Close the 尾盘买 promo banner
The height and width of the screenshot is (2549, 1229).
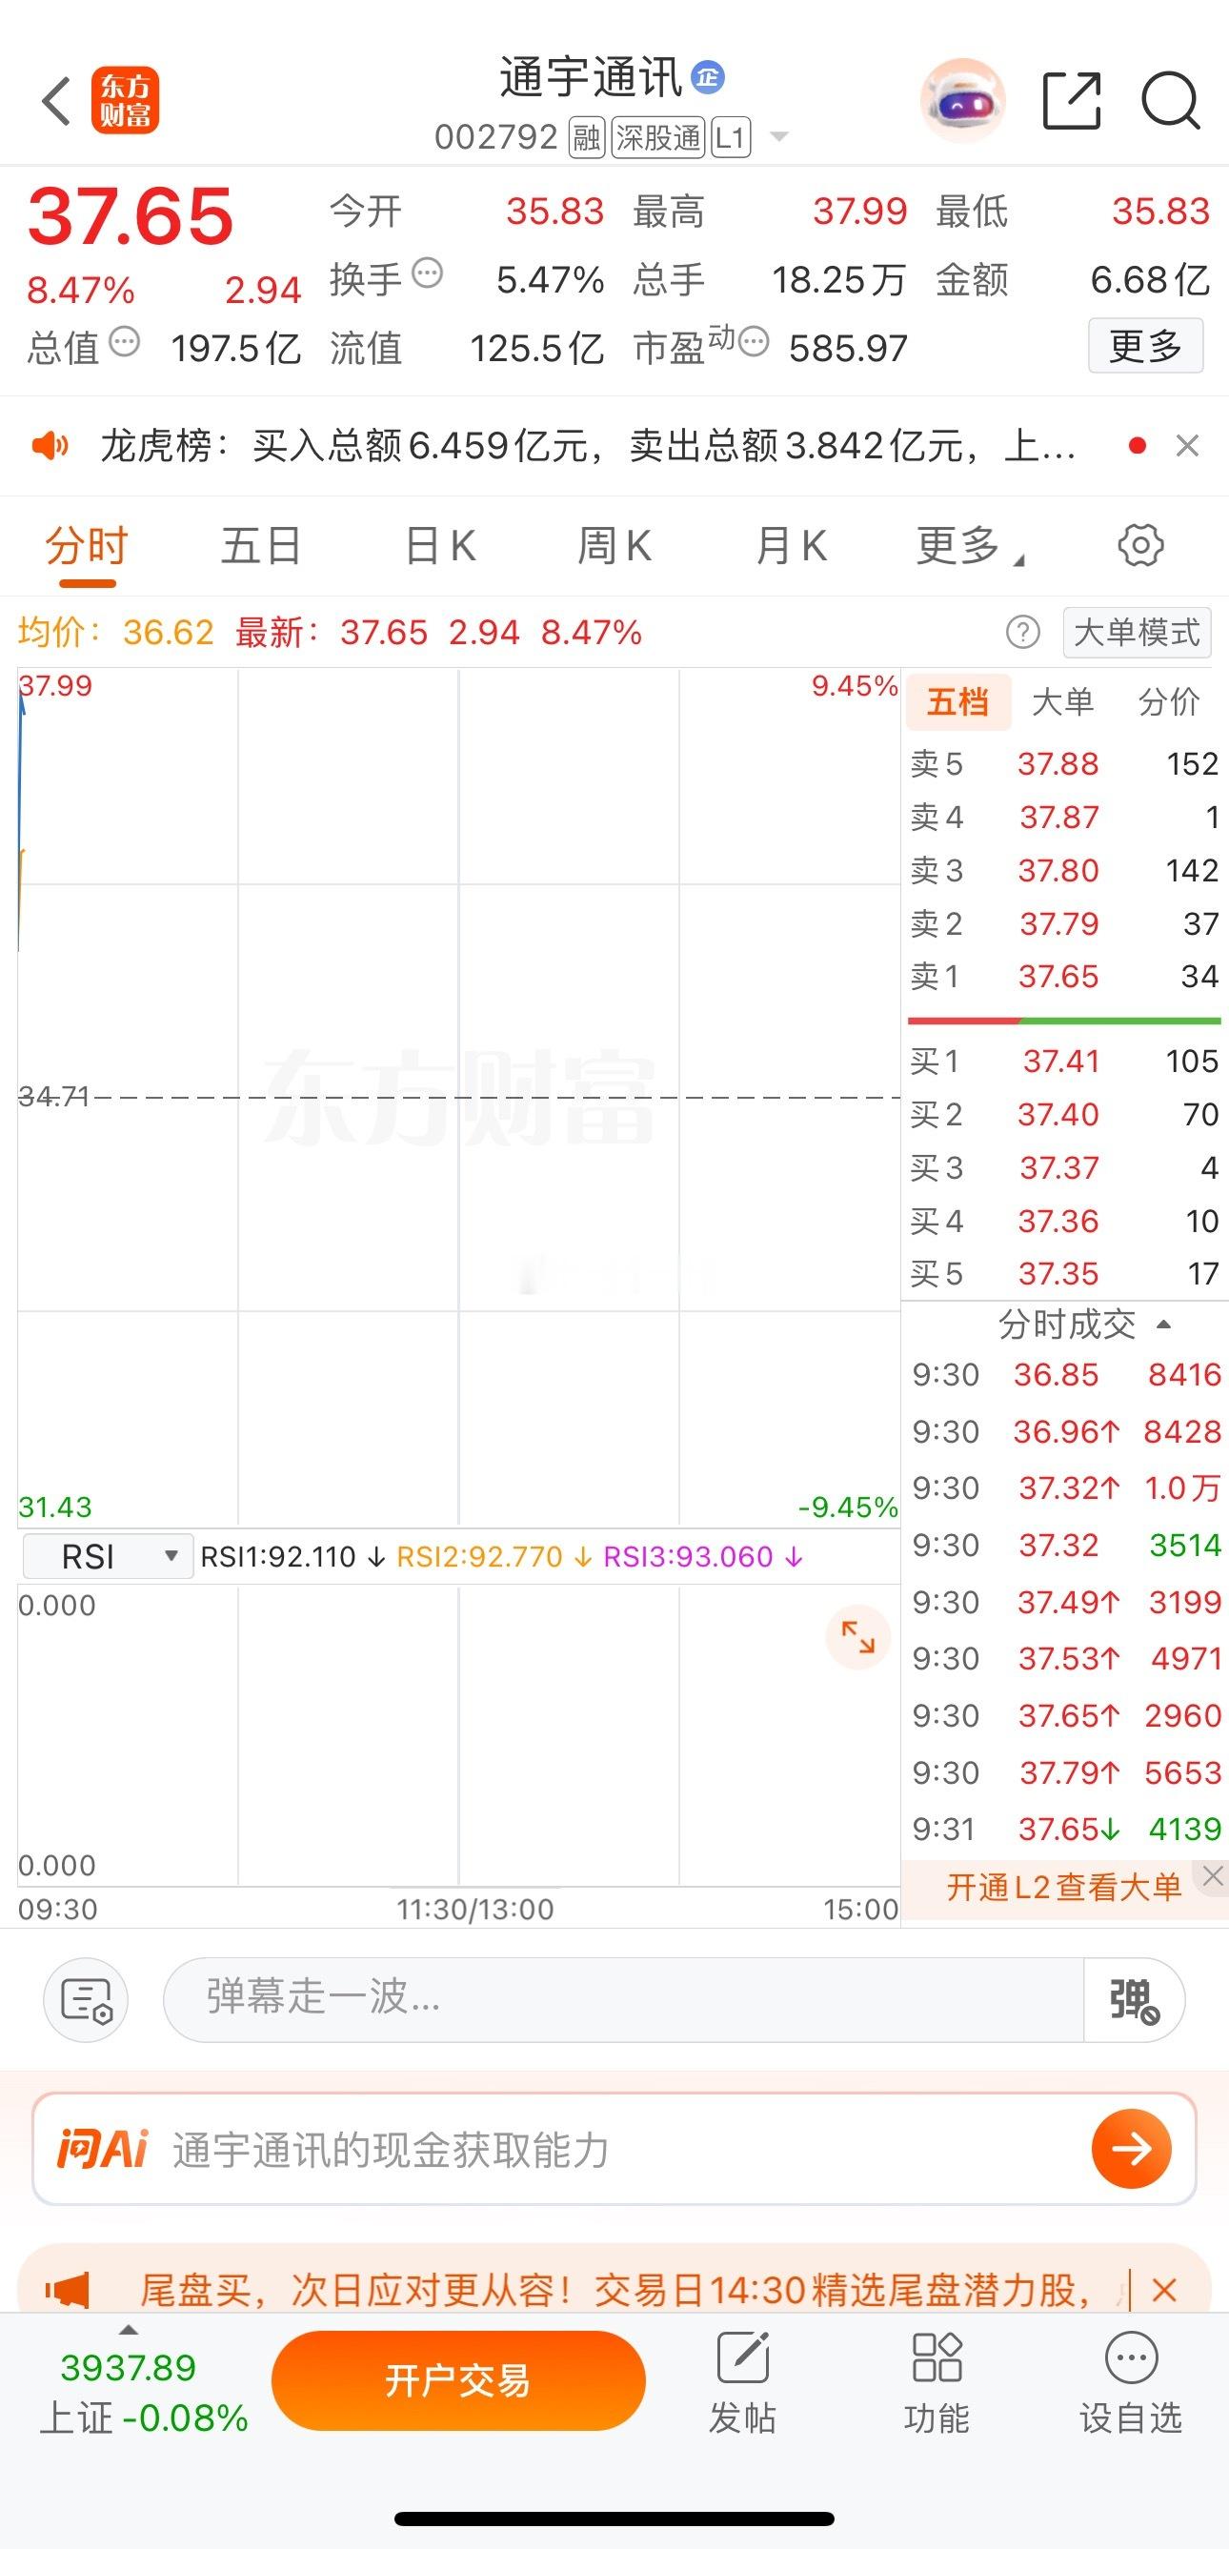pyautogui.click(x=1164, y=2290)
